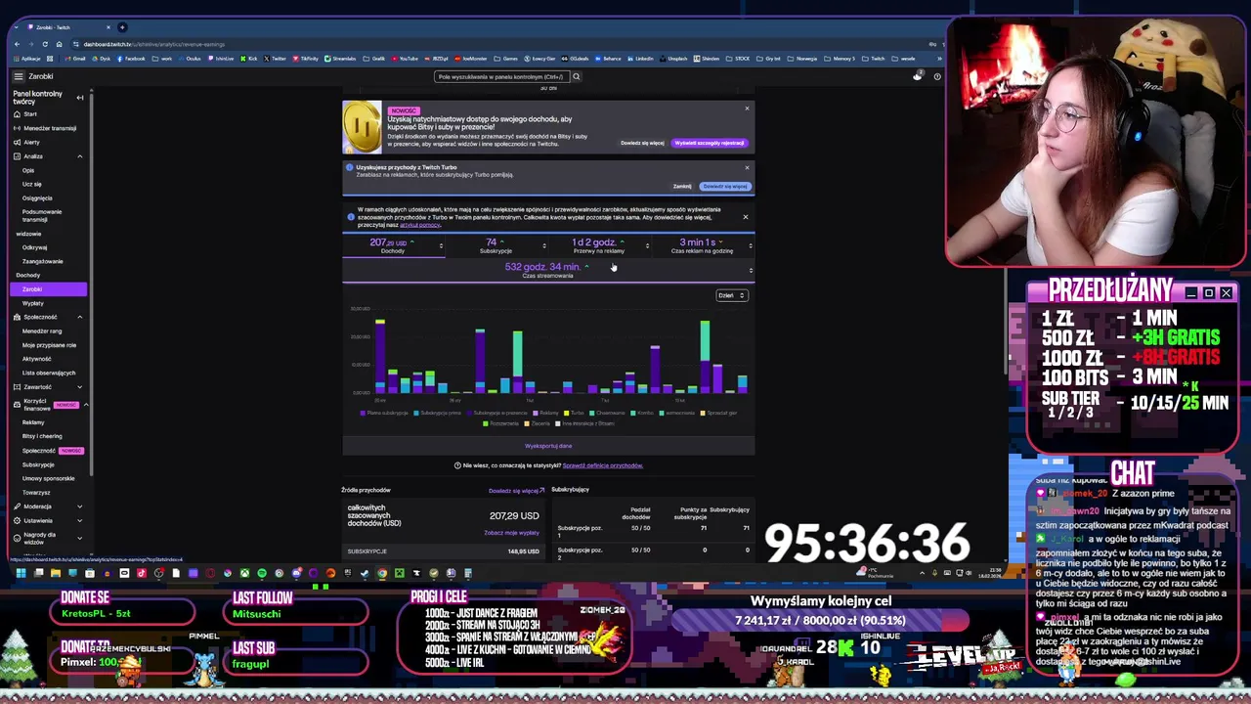The height and width of the screenshot is (704, 1251).
Task: Open Umowy sponsorskie in sidebar
Action: point(49,478)
